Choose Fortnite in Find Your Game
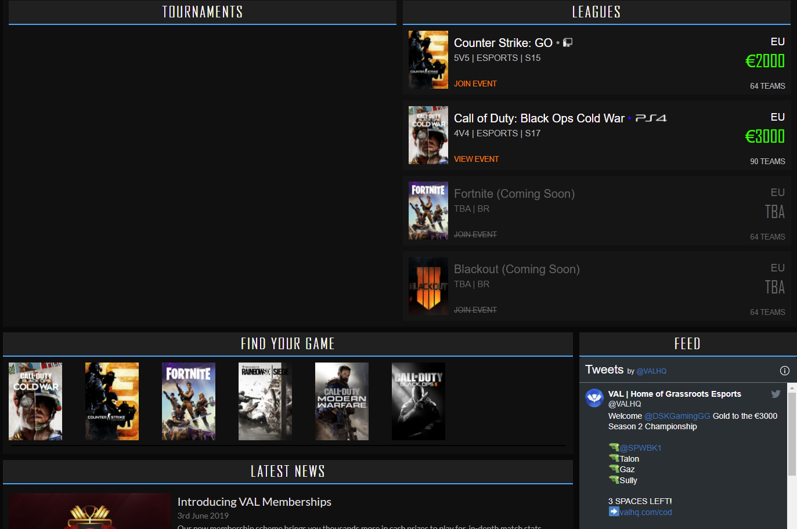Image resolution: width=797 pixels, height=529 pixels. coord(189,401)
